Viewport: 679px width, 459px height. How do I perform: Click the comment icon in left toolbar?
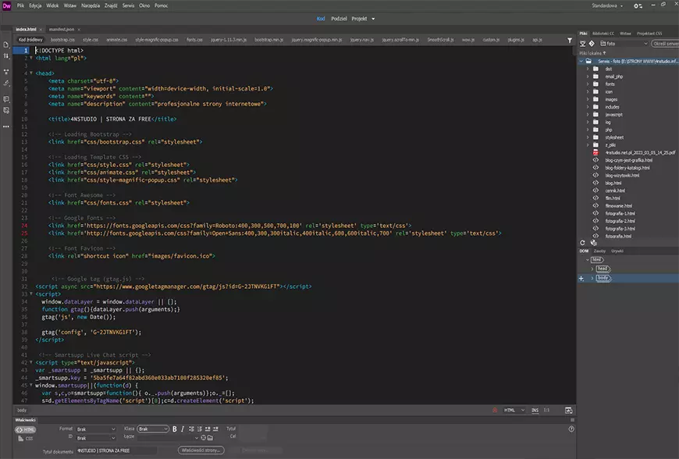coord(6,99)
